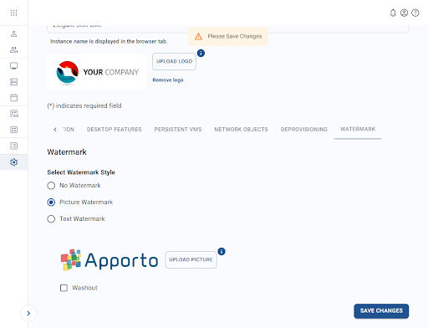Viewport: 428px width, 328px height.
Task: Switch to the Network Objects tab
Action: tap(241, 130)
